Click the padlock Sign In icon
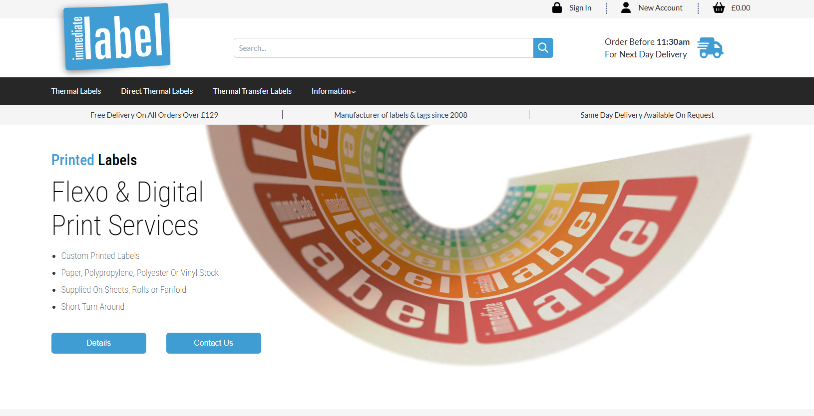814x416 pixels. pyautogui.click(x=557, y=7)
